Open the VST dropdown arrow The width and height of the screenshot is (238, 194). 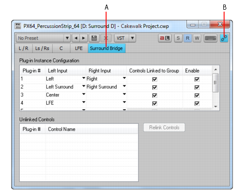[132, 38]
